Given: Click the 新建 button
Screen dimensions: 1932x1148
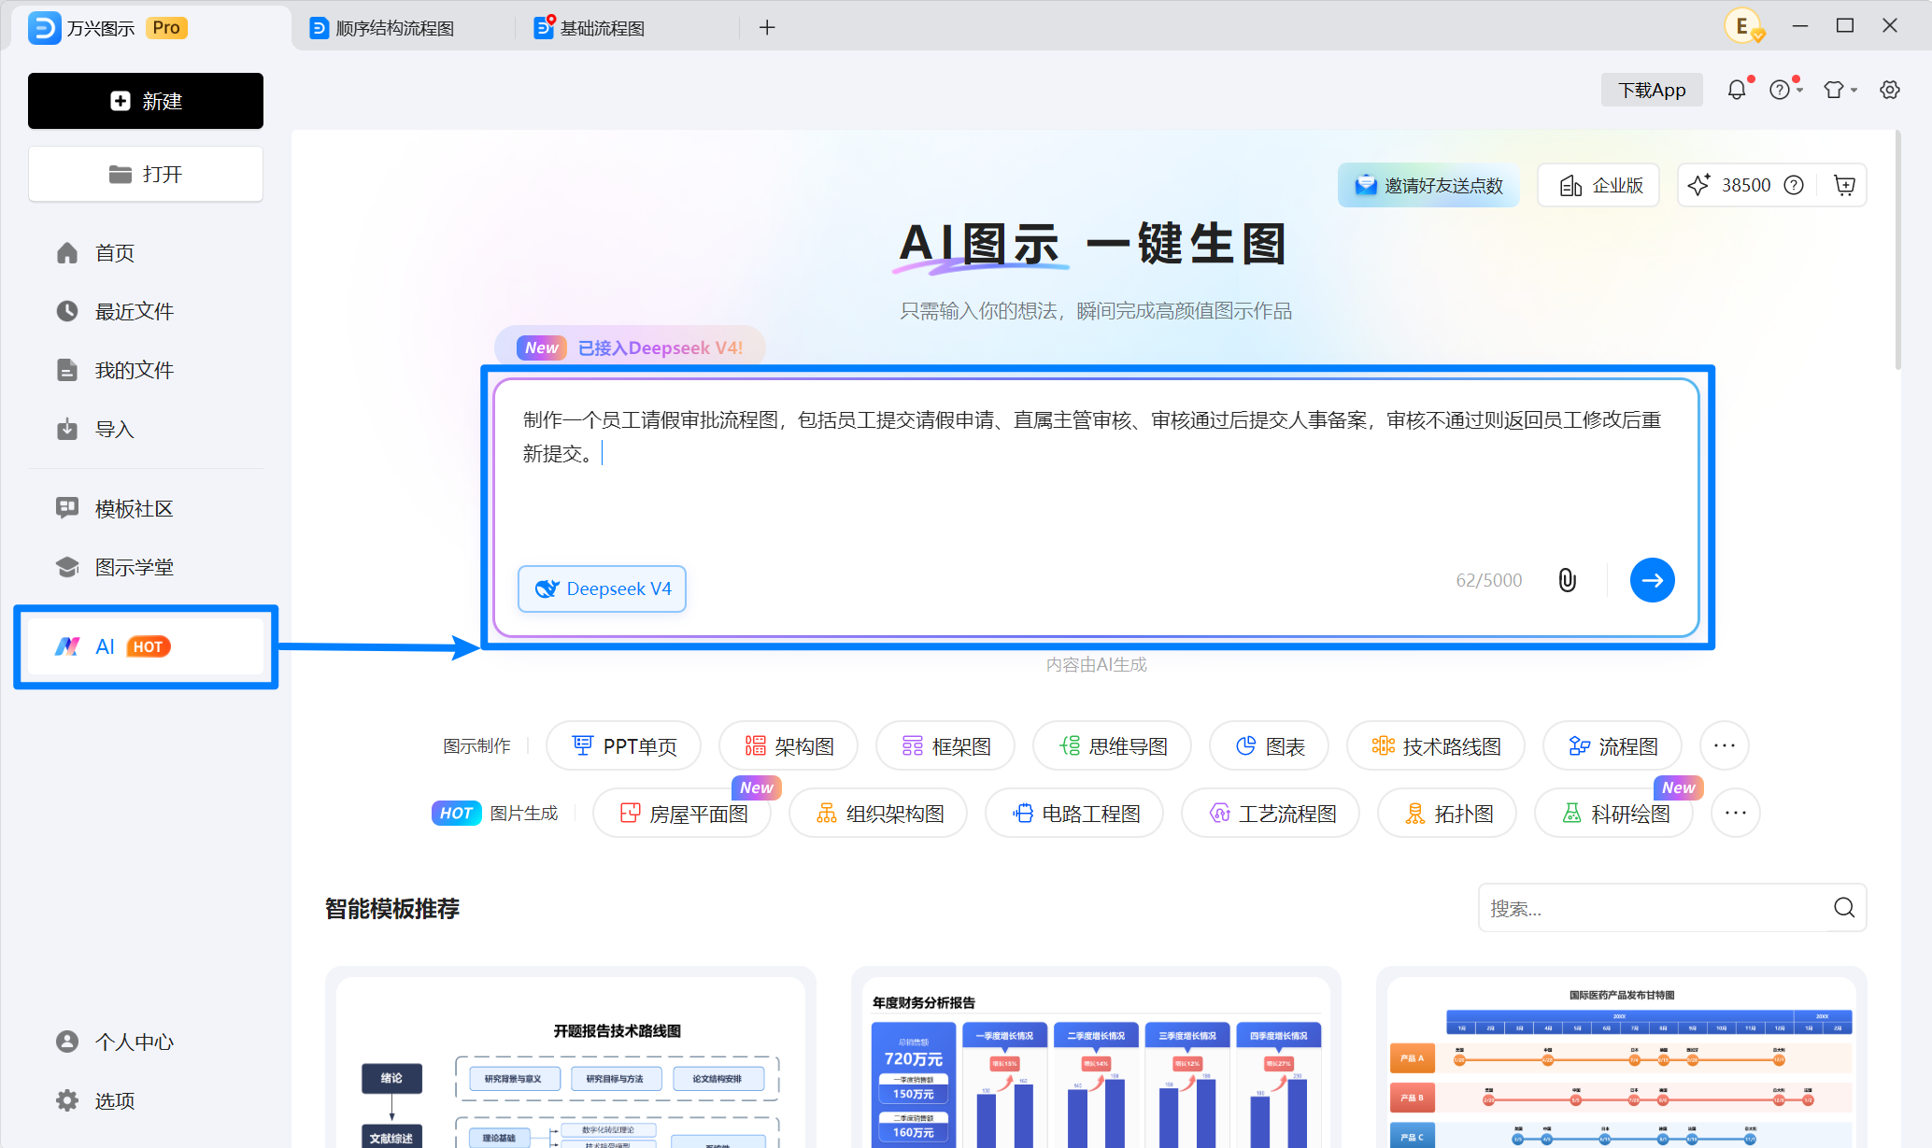Looking at the screenshot, I should pos(146,101).
